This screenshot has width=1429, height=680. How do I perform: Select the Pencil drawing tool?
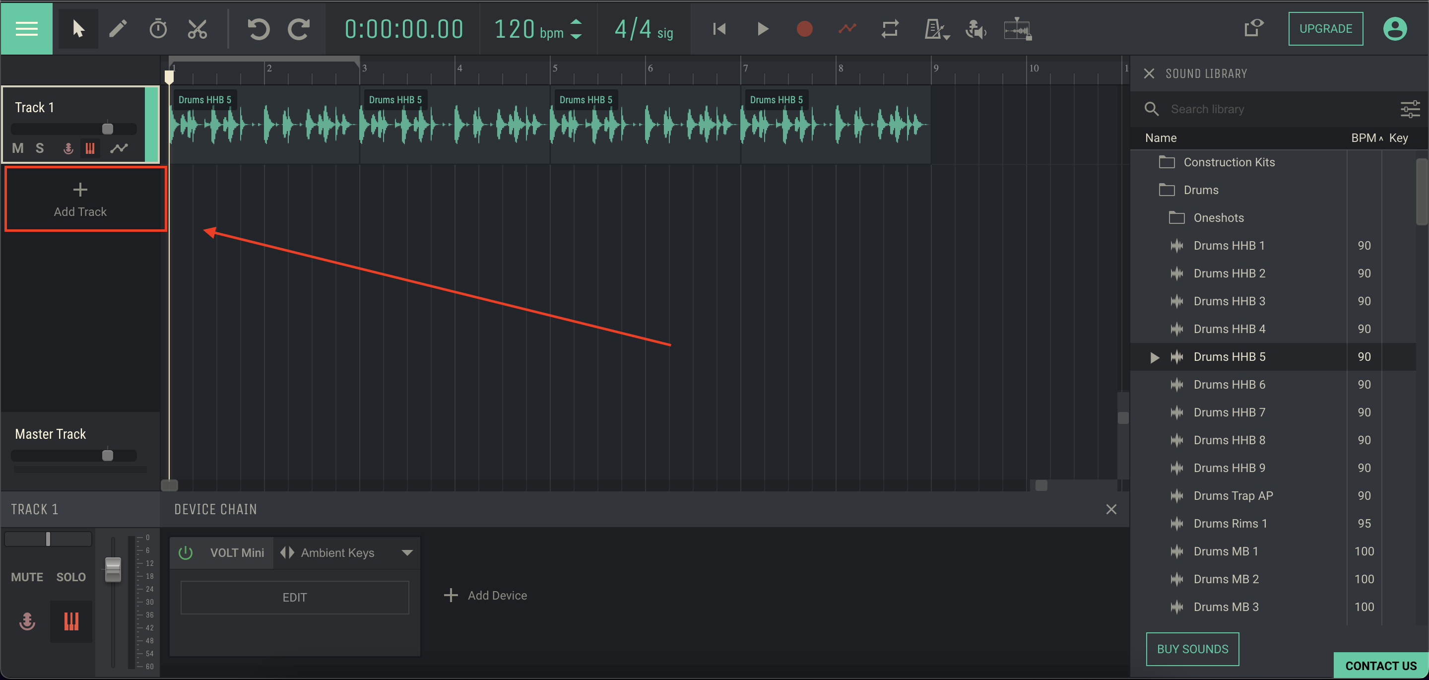click(x=118, y=28)
